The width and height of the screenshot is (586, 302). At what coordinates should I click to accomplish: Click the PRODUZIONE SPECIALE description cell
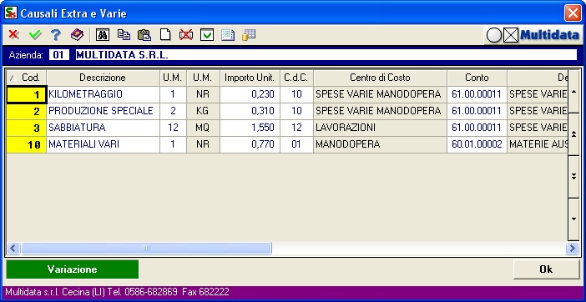104,111
